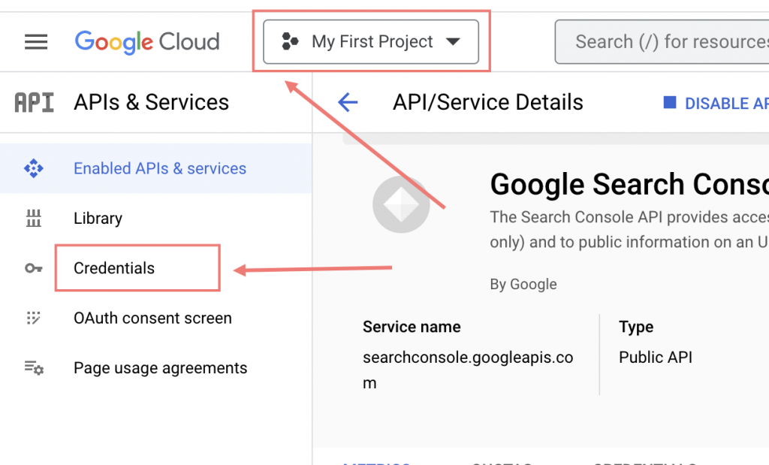Click the 'Service name' label
This screenshot has height=465, width=769.
click(412, 327)
